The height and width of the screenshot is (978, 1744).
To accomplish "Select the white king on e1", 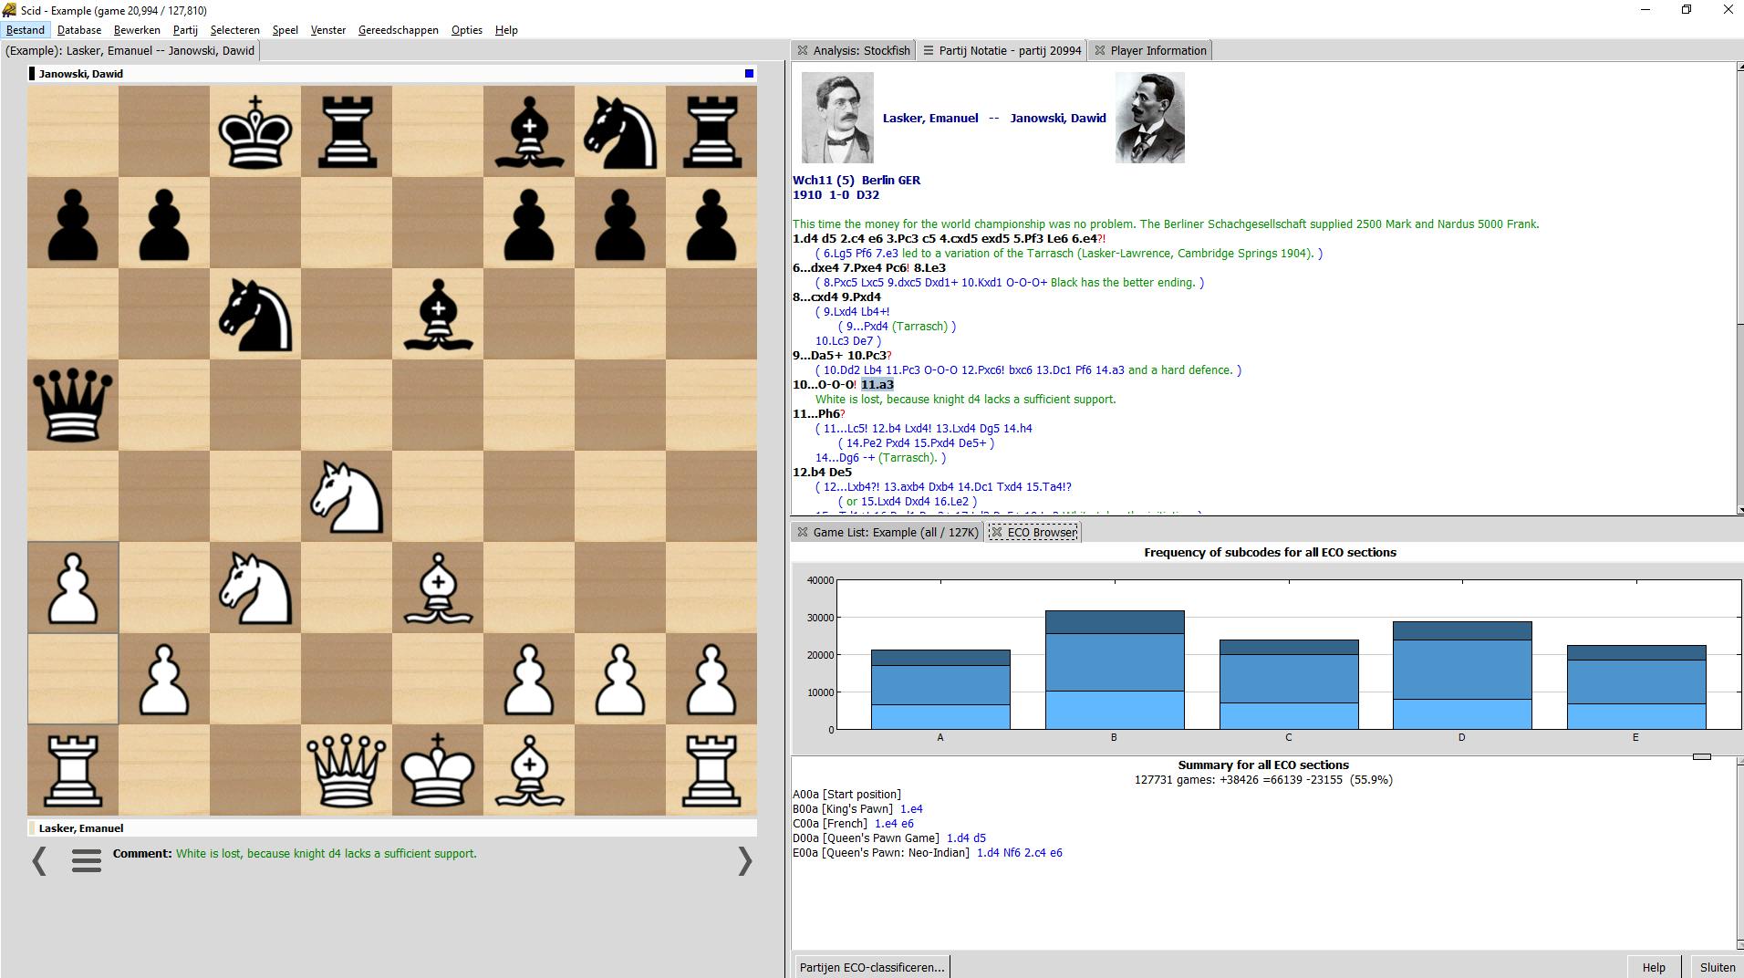I will (438, 770).
